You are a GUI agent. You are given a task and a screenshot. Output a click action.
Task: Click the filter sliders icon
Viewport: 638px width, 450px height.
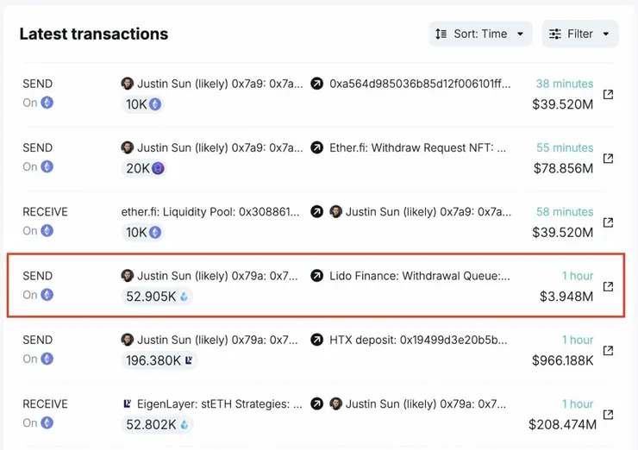[555, 34]
